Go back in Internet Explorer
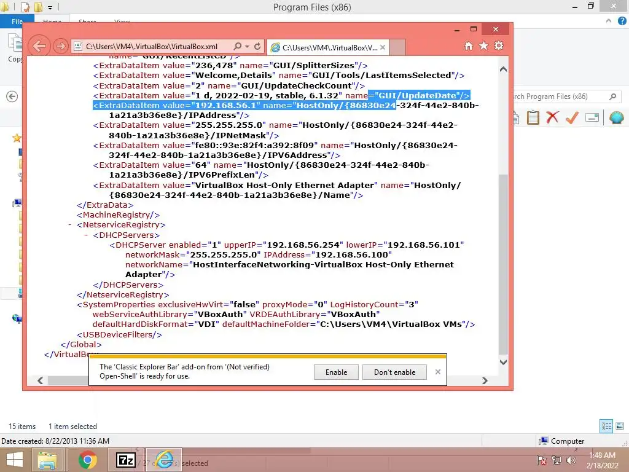The height and width of the screenshot is (472, 629). coord(39,46)
